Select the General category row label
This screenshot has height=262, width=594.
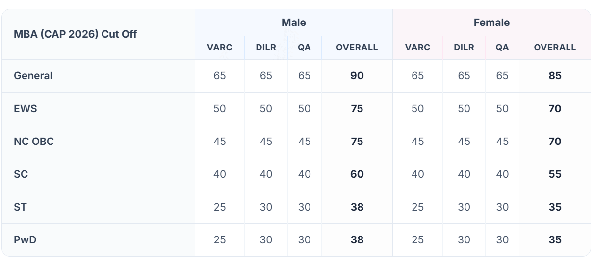point(33,76)
